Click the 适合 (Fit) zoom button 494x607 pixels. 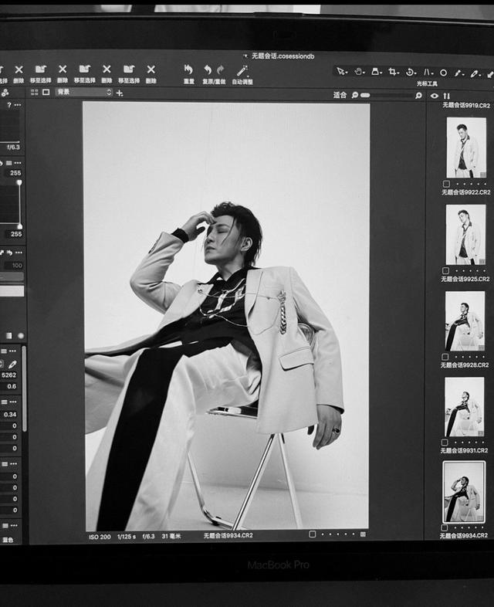pyautogui.click(x=340, y=95)
